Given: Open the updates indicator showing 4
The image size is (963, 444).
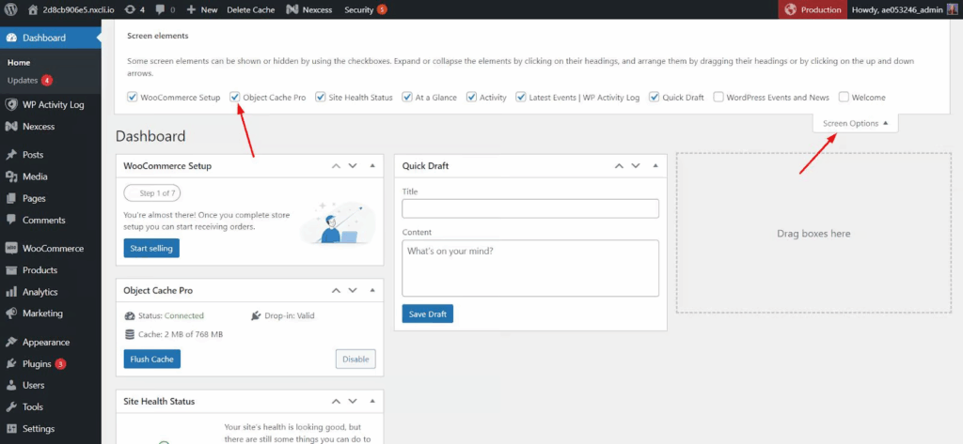Looking at the screenshot, I should click(134, 9).
